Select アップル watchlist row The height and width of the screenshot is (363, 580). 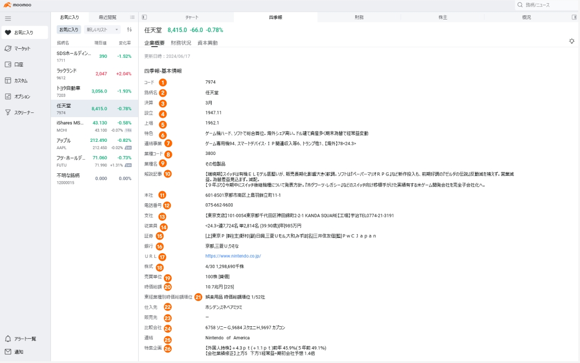pyautogui.click(x=95, y=143)
